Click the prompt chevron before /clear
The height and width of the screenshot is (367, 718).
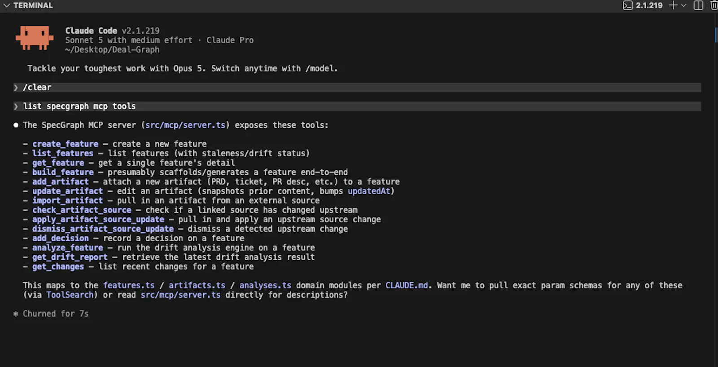pyautogui.click(x=16, y=87)
